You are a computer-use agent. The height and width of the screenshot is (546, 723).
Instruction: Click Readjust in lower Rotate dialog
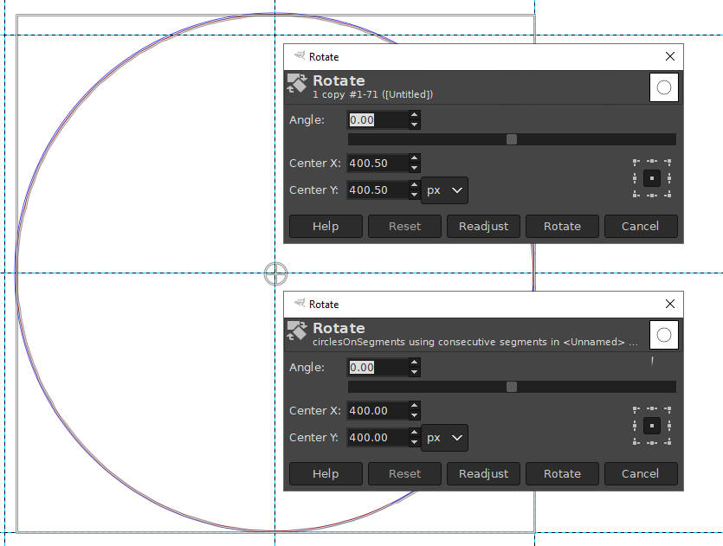click(x=483, y=473)
